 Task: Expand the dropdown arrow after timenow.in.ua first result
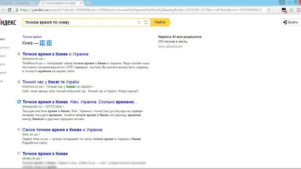pyautogui.click(x=44, y=59)
